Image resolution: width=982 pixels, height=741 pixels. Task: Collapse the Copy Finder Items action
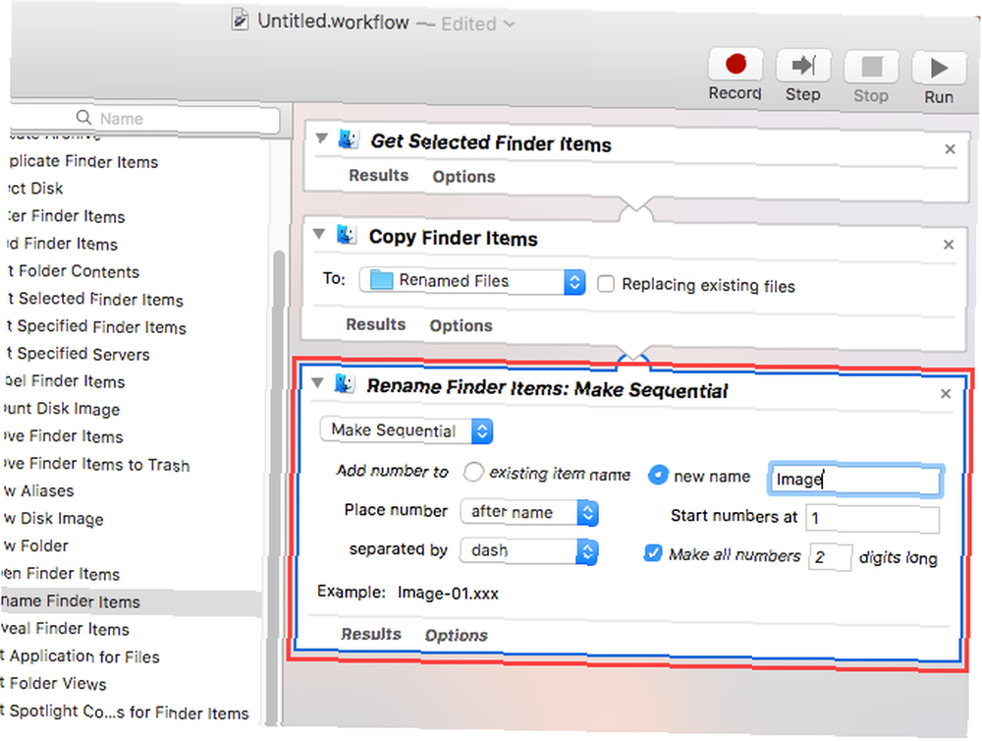(x=319, y=234)
